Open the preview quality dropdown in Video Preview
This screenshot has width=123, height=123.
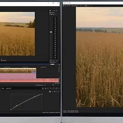(75, 6)
